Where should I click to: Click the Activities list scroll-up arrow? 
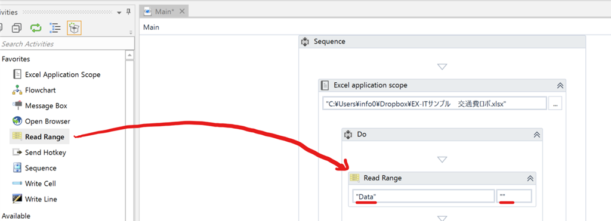tap(129, 55)
